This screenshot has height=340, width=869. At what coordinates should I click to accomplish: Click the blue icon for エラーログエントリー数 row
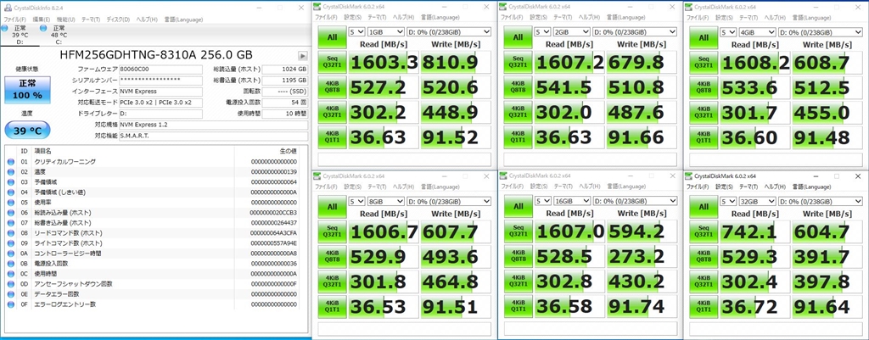[11, 304]
